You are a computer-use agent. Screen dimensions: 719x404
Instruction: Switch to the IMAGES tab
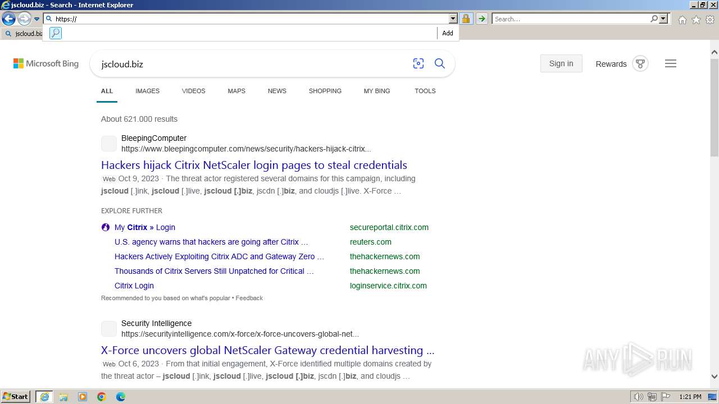coord(147,91)
